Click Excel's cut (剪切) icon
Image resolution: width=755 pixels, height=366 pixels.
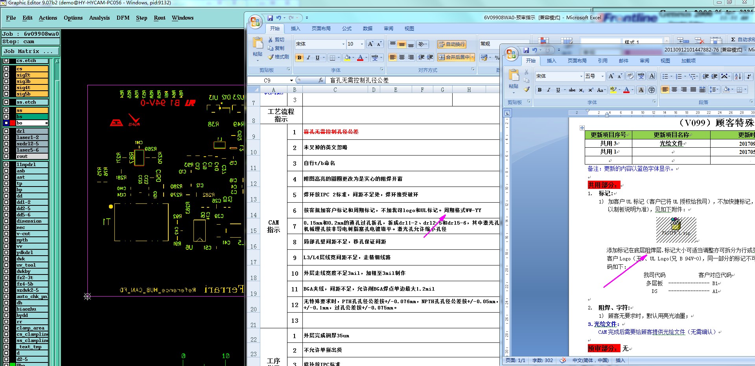(x=271, y=40)
